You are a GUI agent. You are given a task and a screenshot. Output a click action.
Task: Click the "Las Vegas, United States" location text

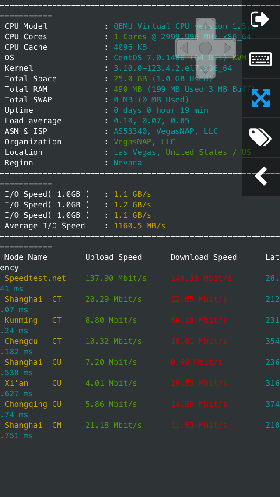click(x=173, y=152)
